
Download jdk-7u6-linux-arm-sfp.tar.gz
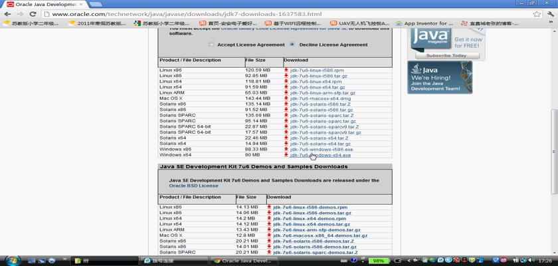(x=323, y=93)
